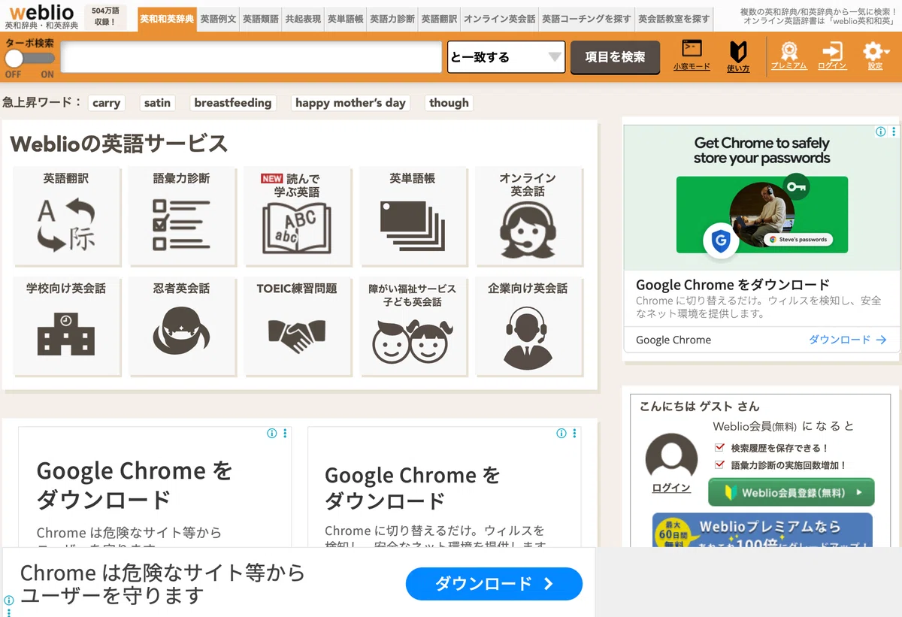The image size is (902, 617).
Task: Click trending word satin
Action: (x=157, y=103)
